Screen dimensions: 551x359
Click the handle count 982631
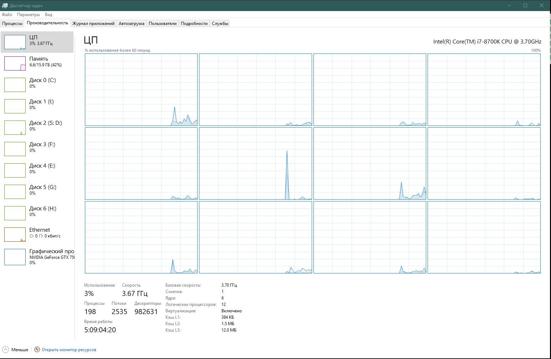point(146,312)
